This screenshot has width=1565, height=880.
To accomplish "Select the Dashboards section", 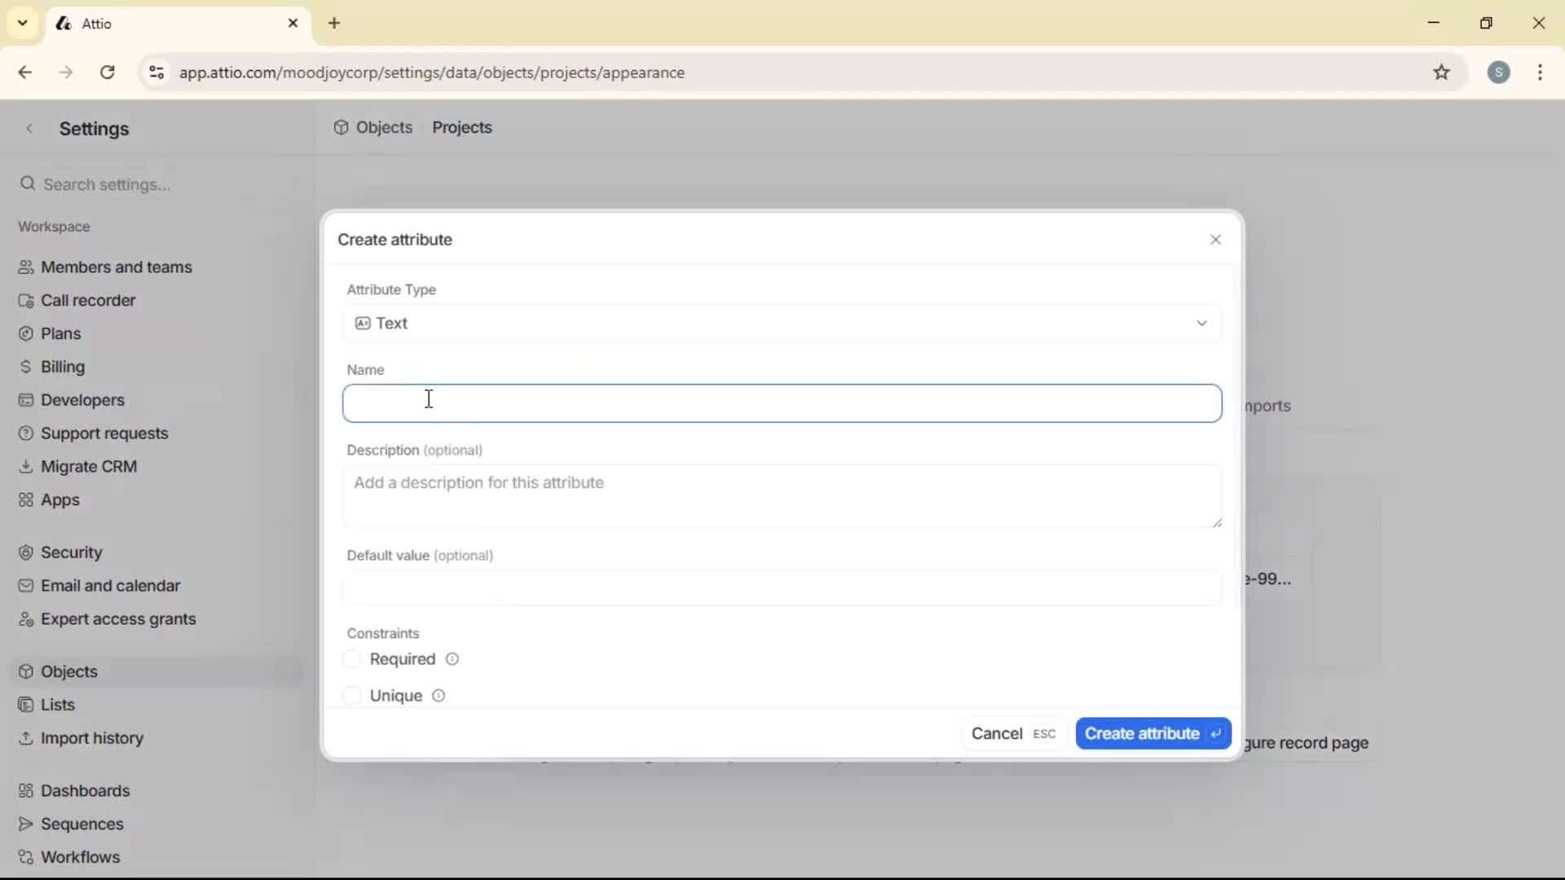I will [85, 790].
